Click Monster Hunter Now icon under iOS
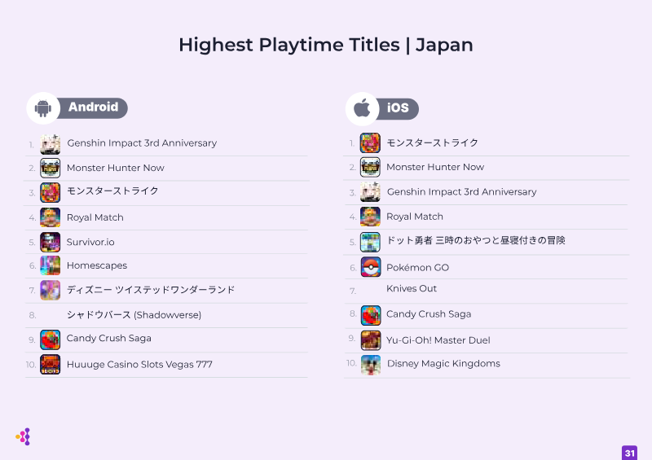Screen dimensions: 652x460 pos(371,168)
